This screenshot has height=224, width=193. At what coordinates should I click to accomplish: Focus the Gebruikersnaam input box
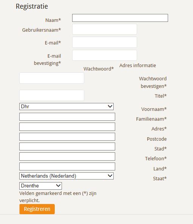pos(105,29)
